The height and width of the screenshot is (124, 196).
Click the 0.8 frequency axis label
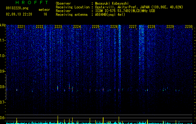click(3, 87)
